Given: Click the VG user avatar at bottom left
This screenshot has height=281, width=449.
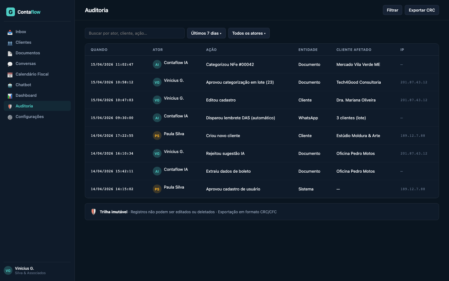Looking at the screenshot, I should point(8,271).
